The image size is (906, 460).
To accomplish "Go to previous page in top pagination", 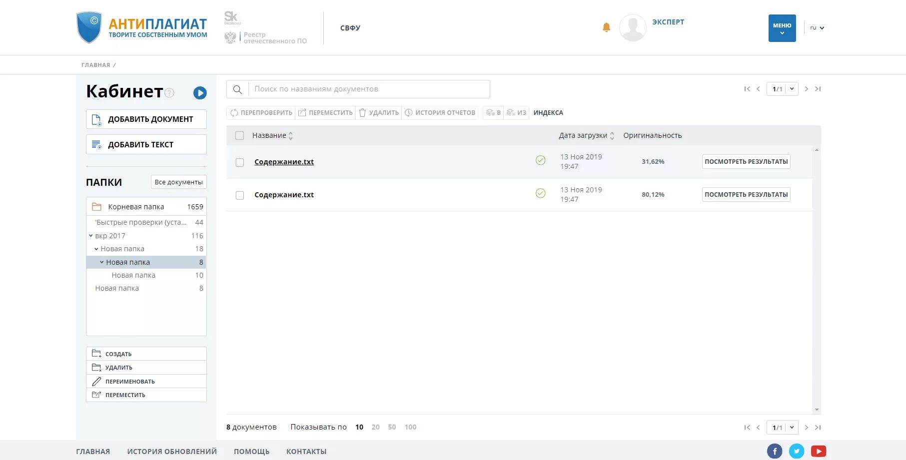I will tap(758, 89).
